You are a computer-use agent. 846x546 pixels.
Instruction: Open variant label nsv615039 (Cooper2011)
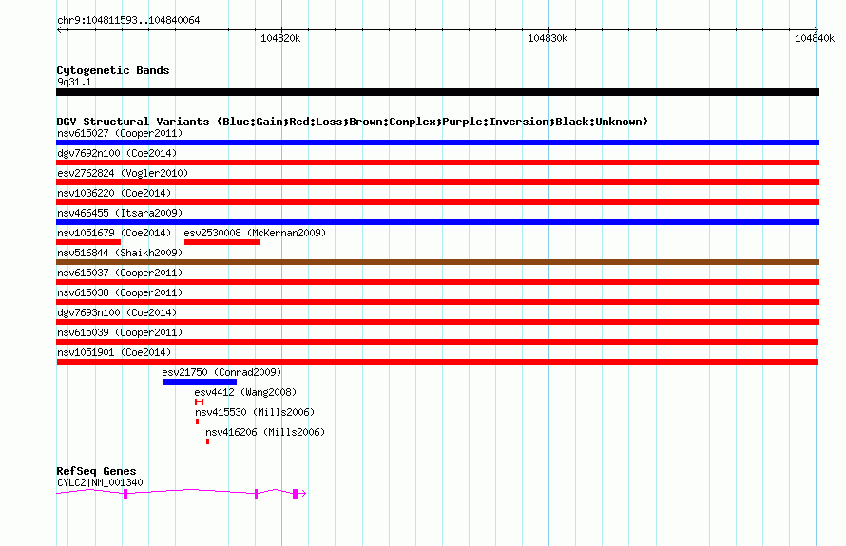120,332
